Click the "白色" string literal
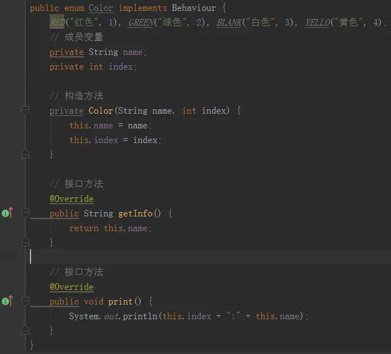The width and height of the screenshot is (391, 354). (260, 22)
